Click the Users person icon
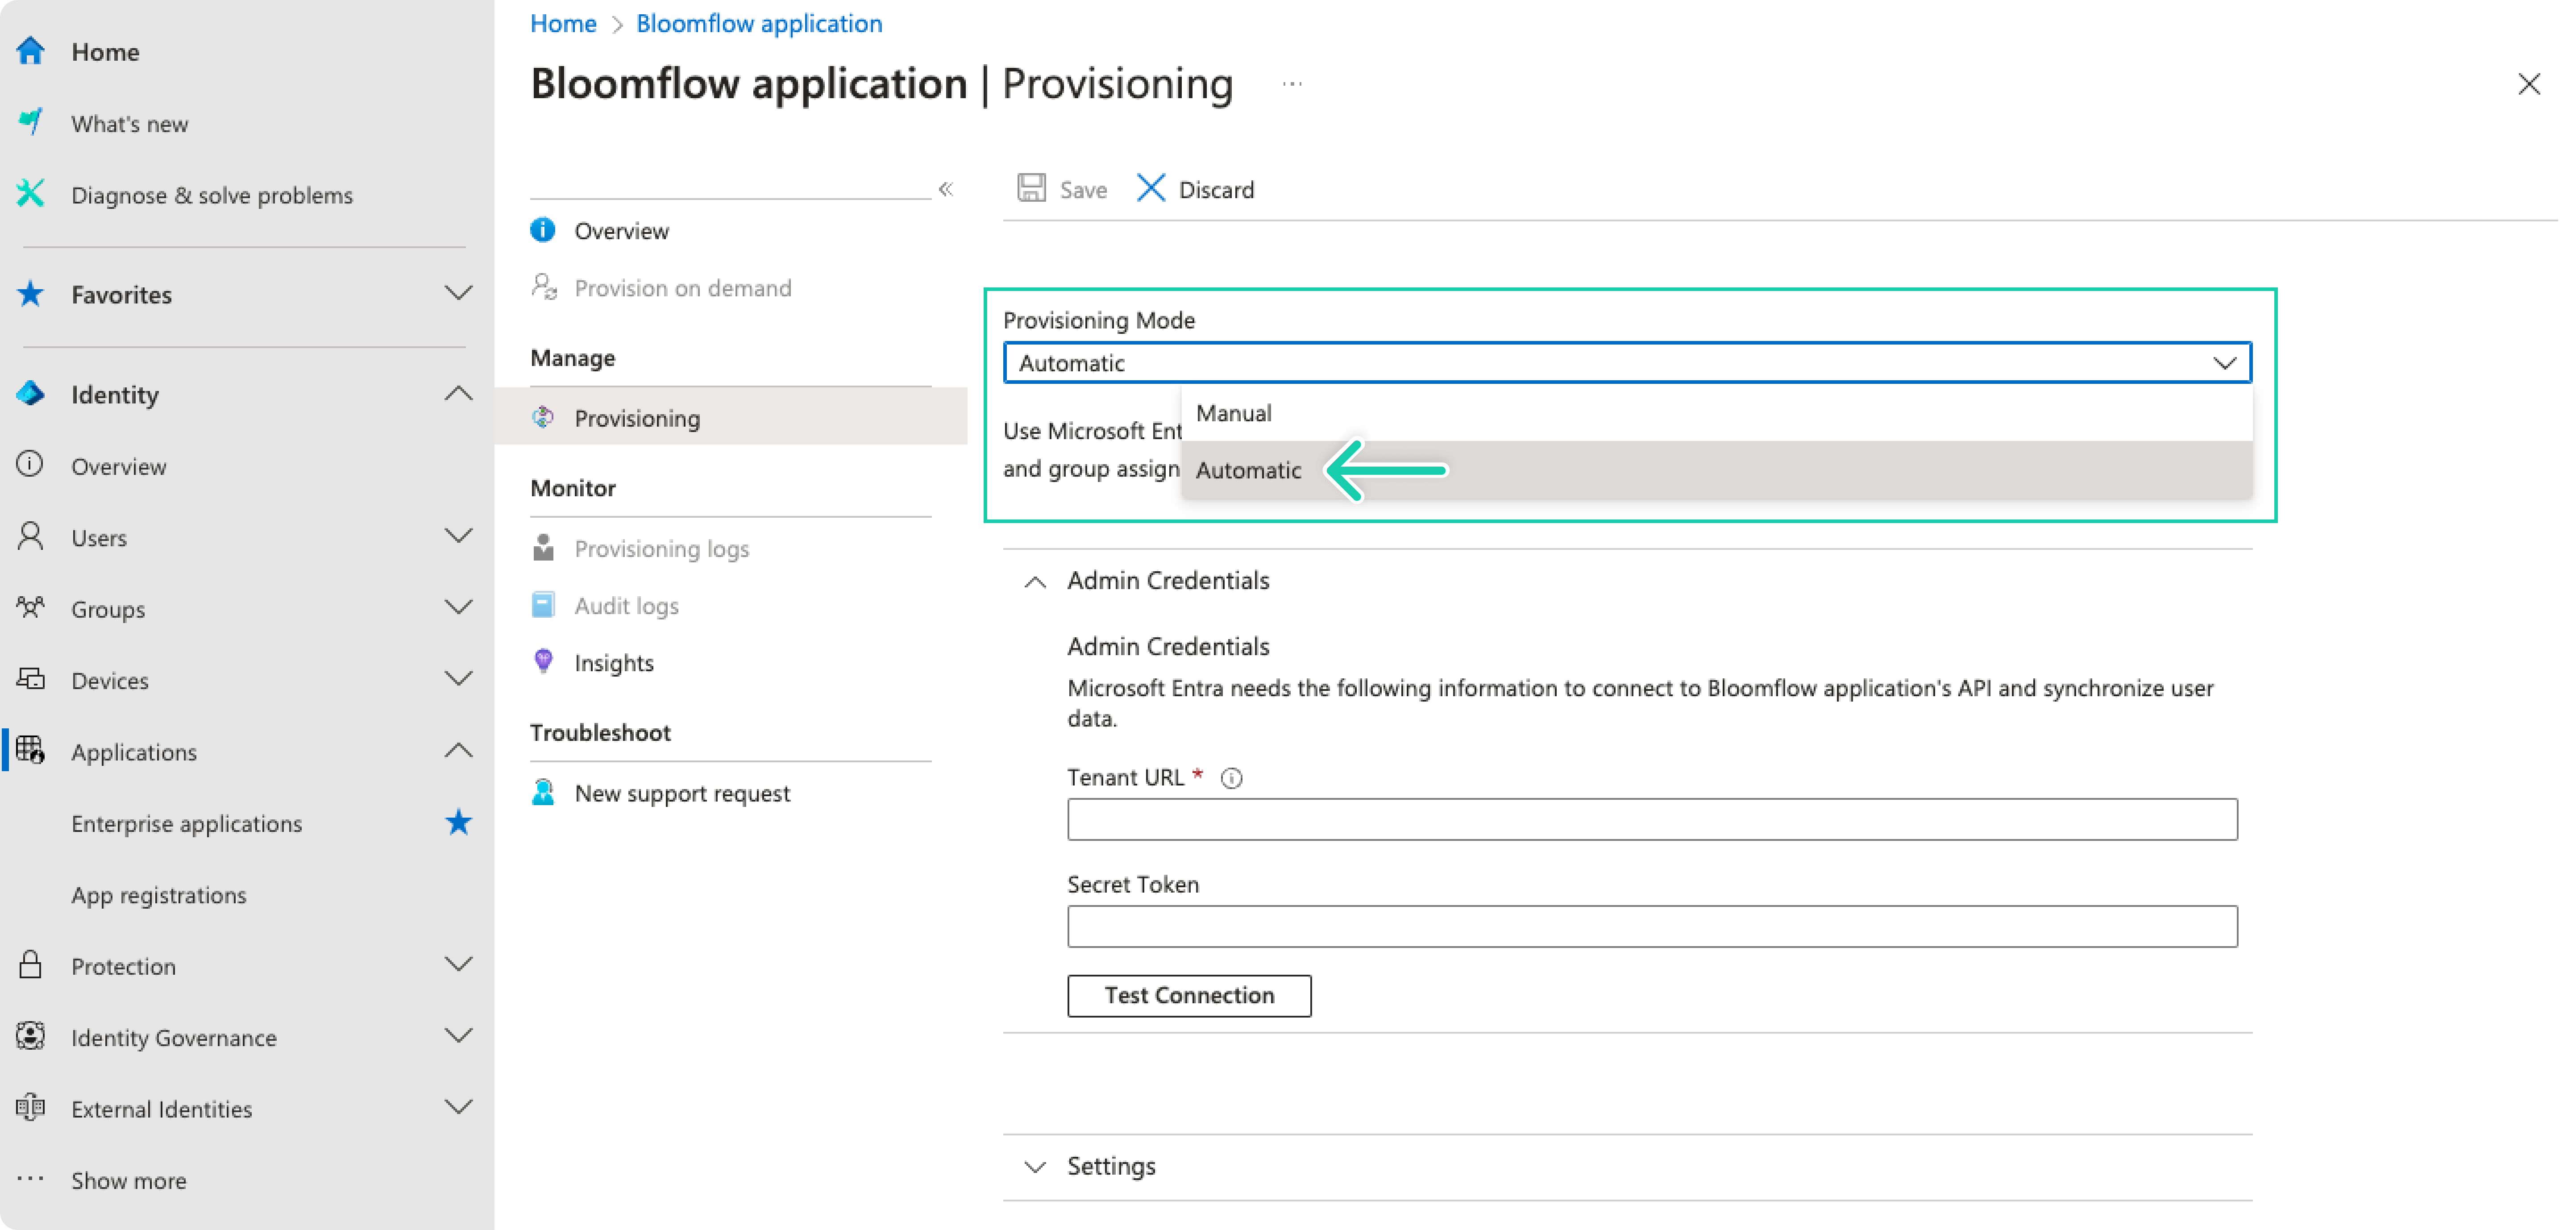The image size is (2576, 1230). (31, 536)
